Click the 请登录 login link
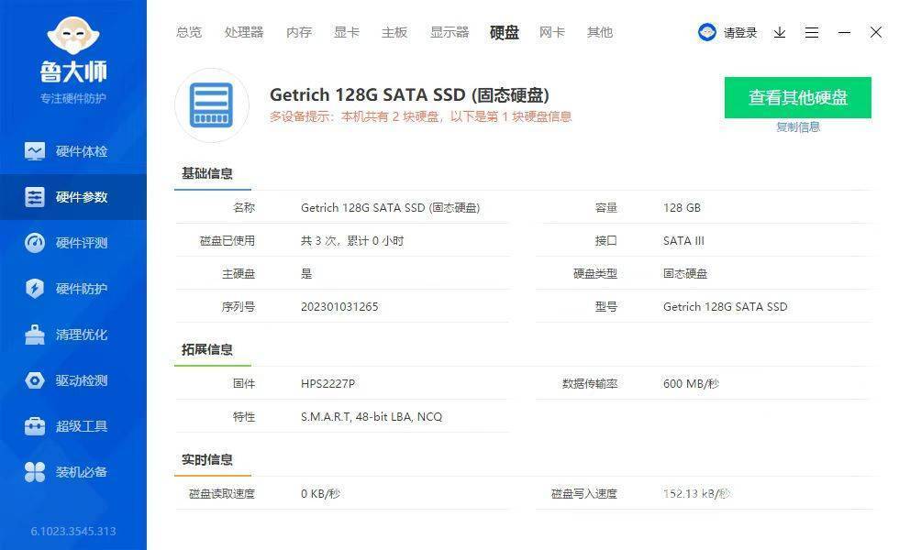This screenshot has width=899, height=550. 740,33
